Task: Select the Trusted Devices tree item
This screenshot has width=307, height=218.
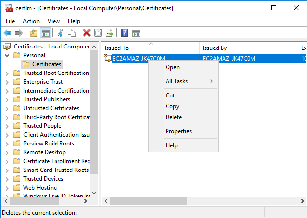Action: coord(43,179)
